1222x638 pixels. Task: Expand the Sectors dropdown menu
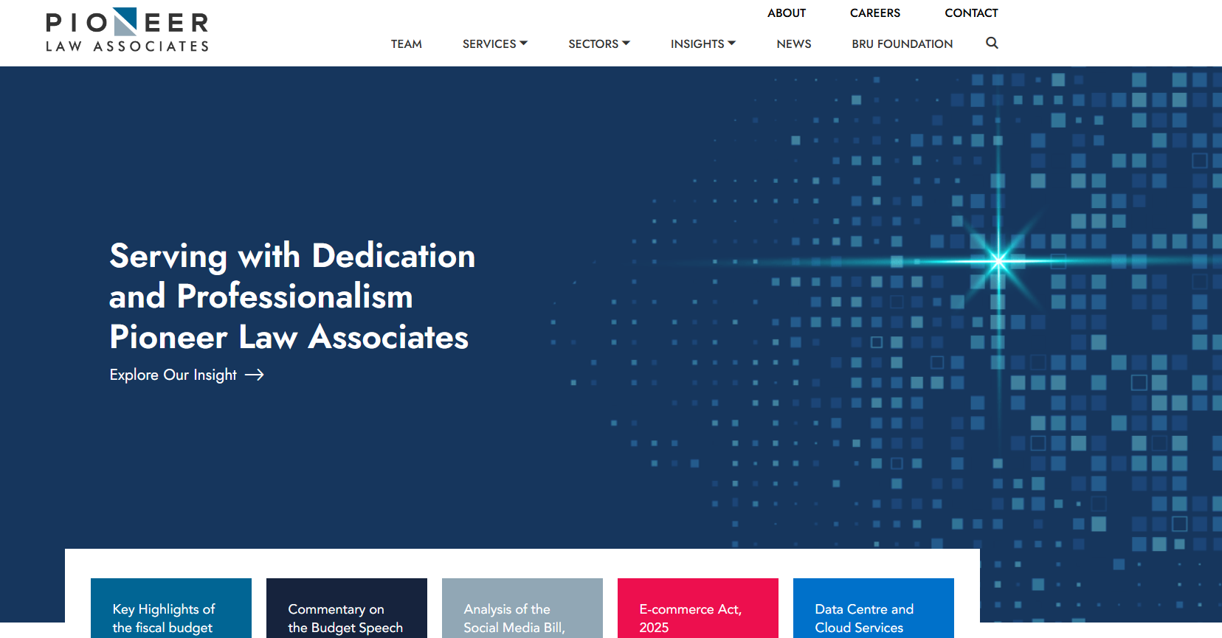599,44
